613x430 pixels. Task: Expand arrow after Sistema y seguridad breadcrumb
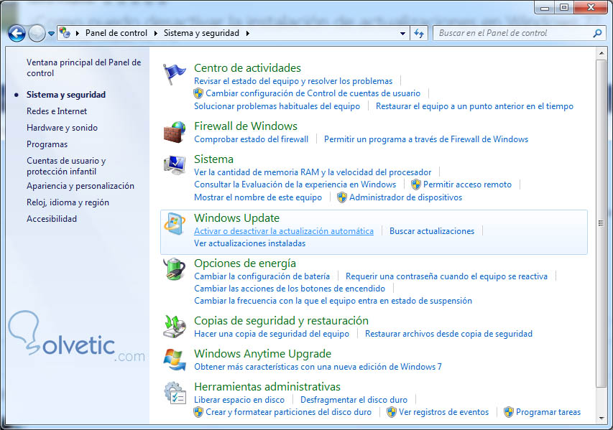tap(247, 34)
